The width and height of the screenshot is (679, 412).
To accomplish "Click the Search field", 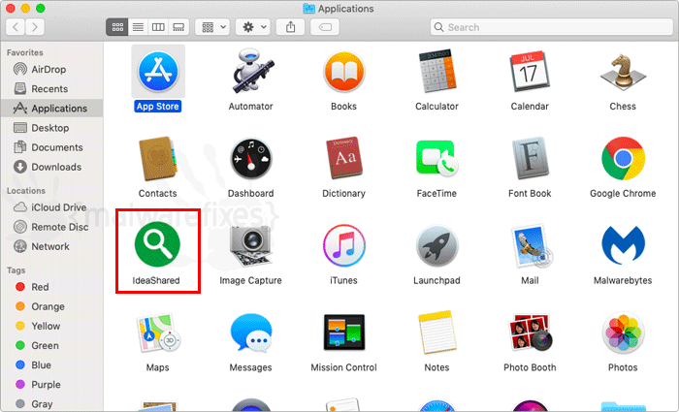I will 552,27.
